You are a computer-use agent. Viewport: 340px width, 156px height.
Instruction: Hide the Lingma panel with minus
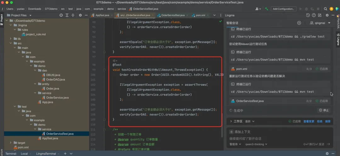[333, 15]
